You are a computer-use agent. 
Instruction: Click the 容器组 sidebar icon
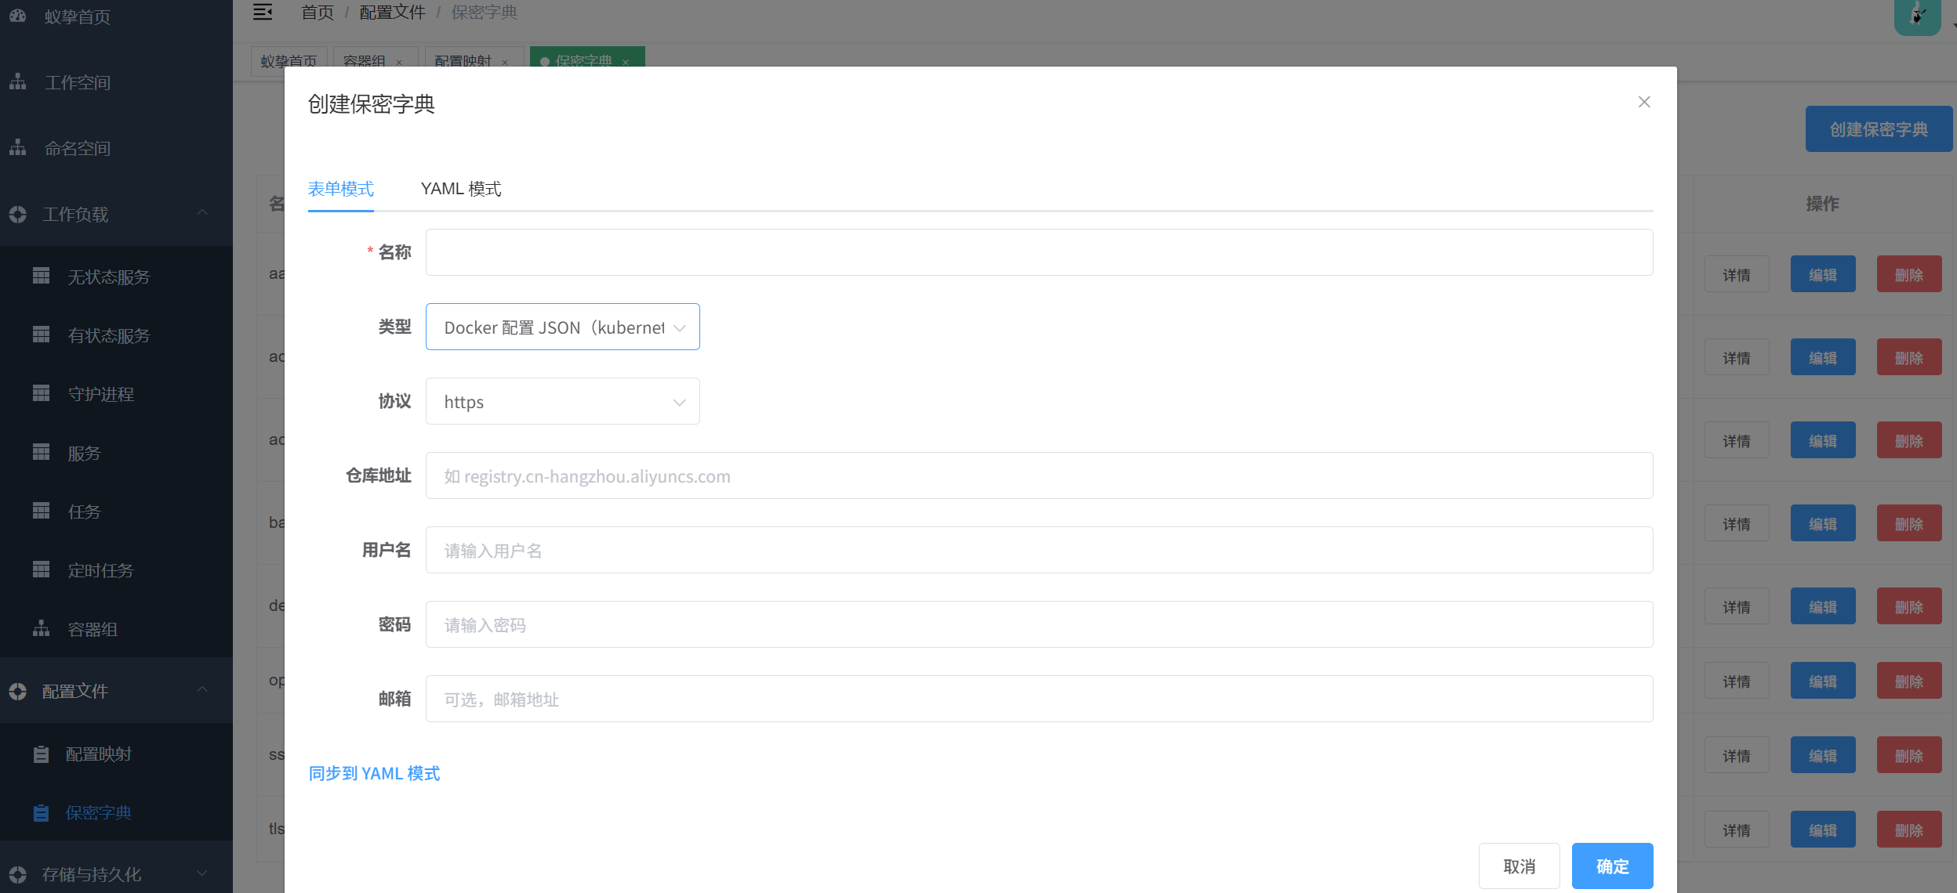42,628
